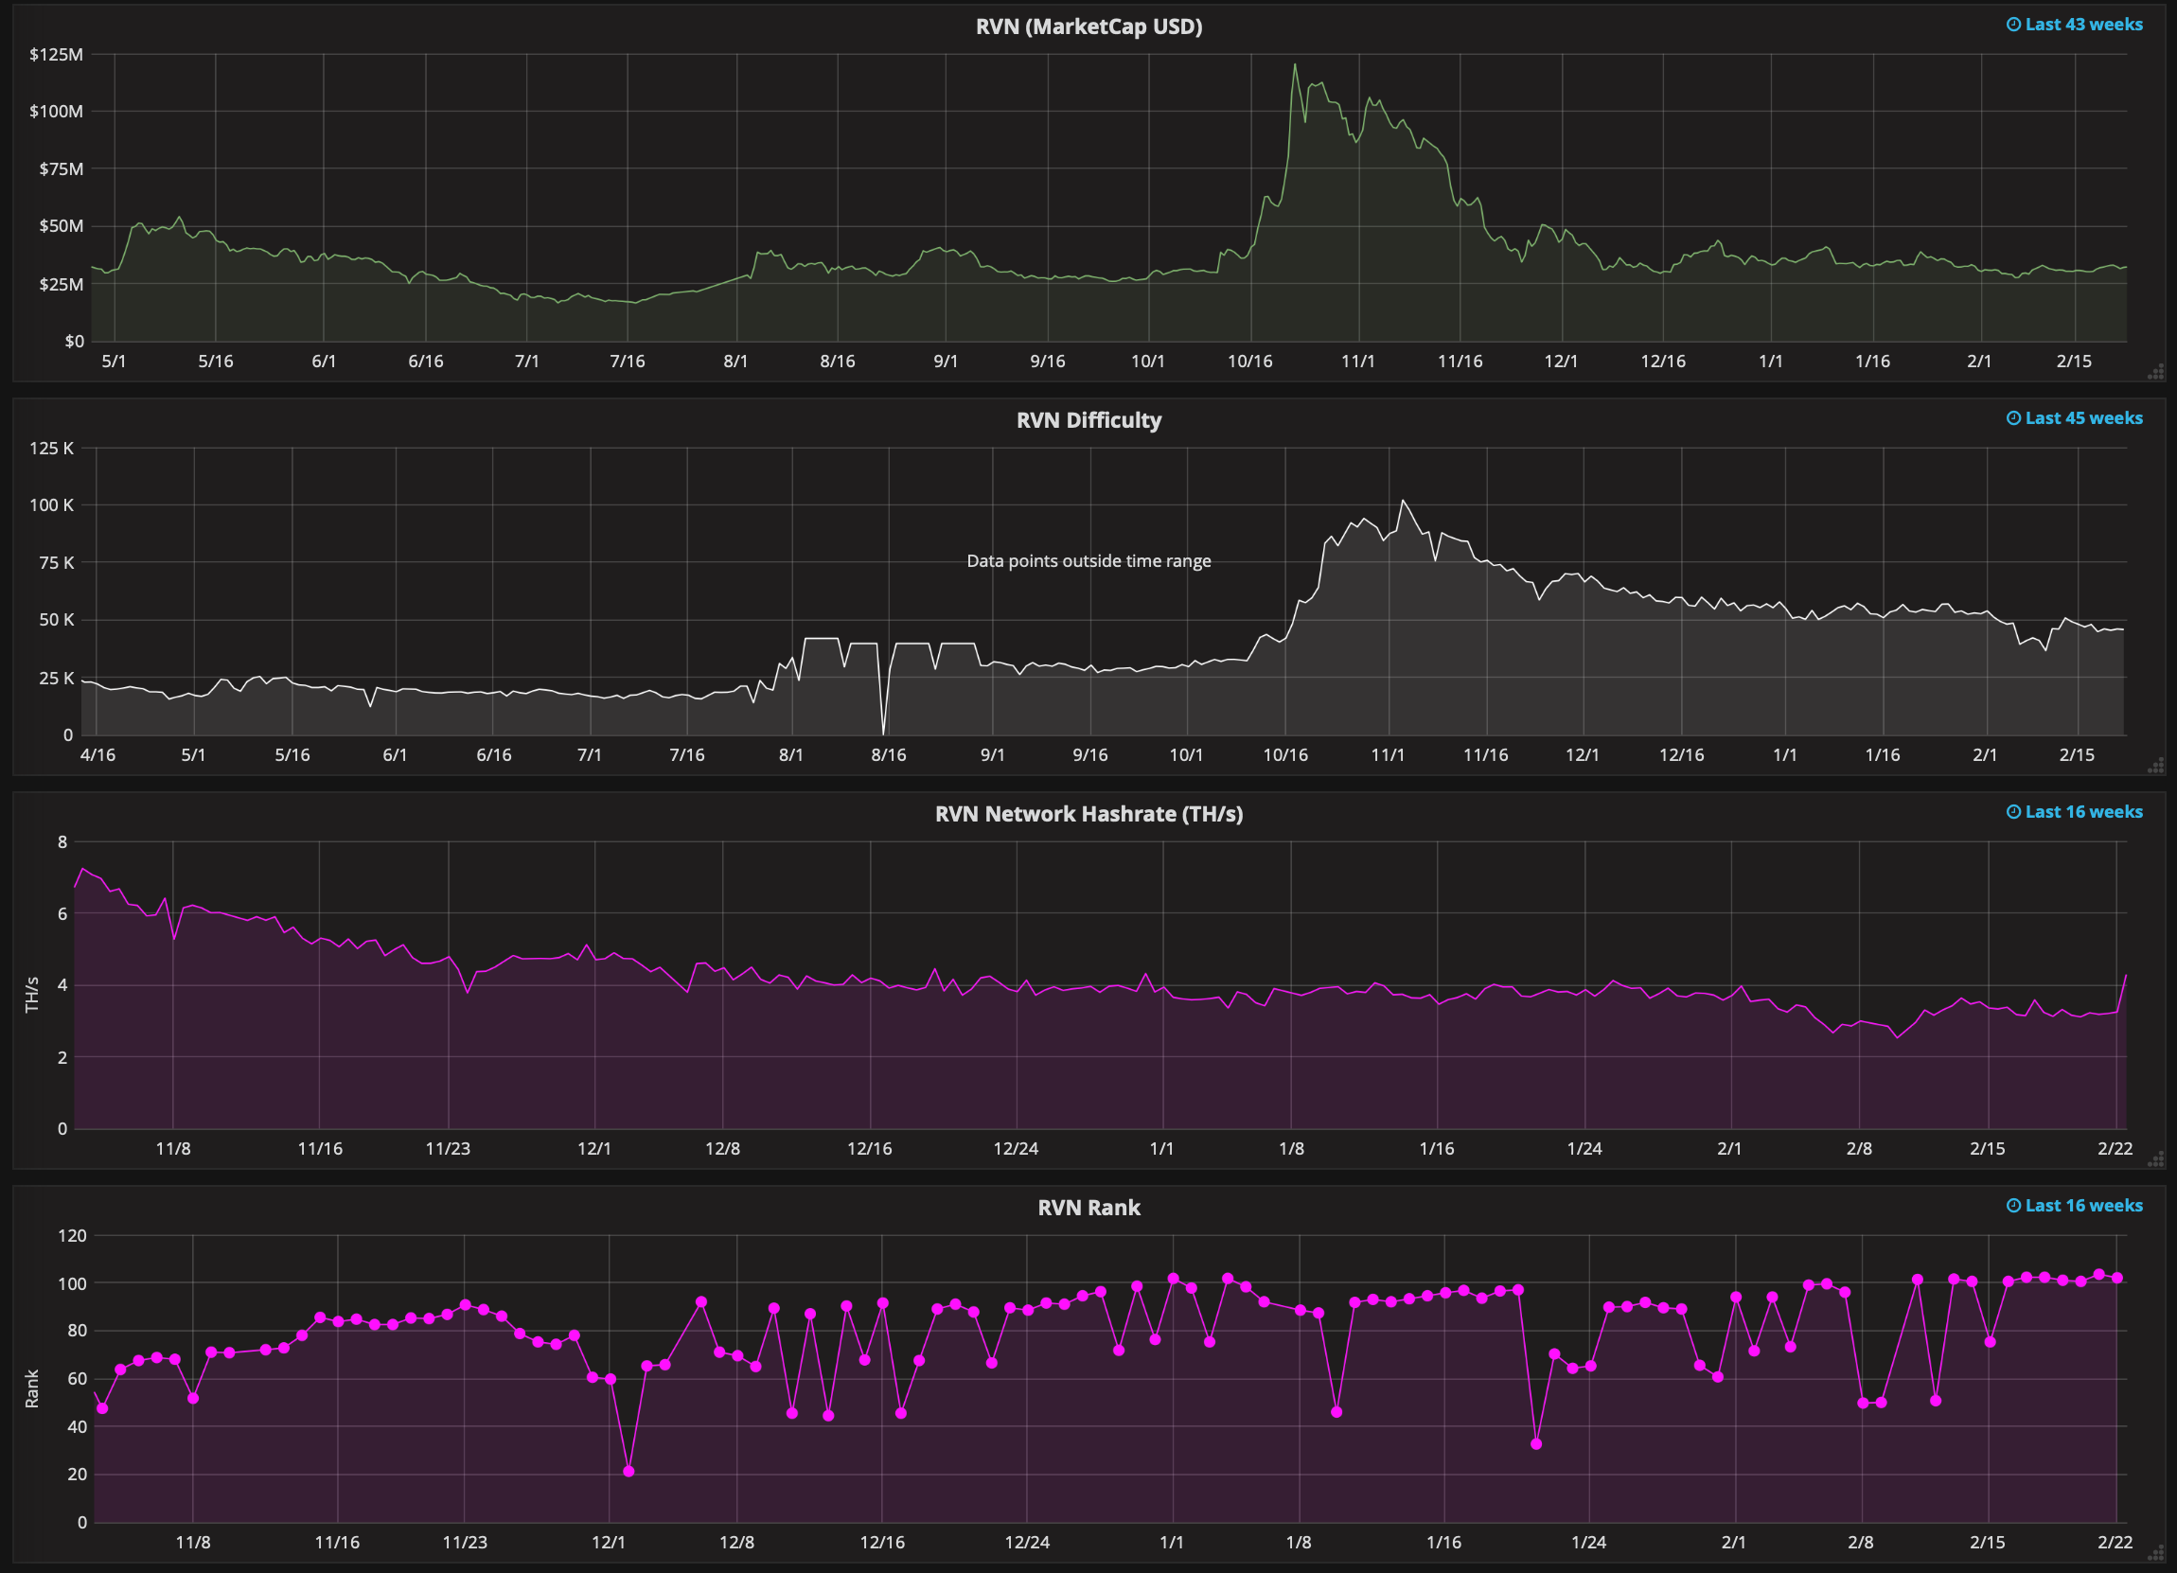The height and width of the screenshot is (1573, 2177).
Task: Click the 75 K Difficulty axis label
Action: click(56, 562)
